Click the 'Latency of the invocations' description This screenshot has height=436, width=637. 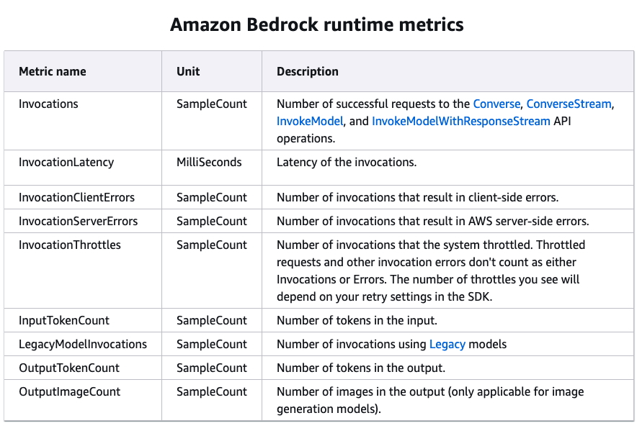click(347, 163)
